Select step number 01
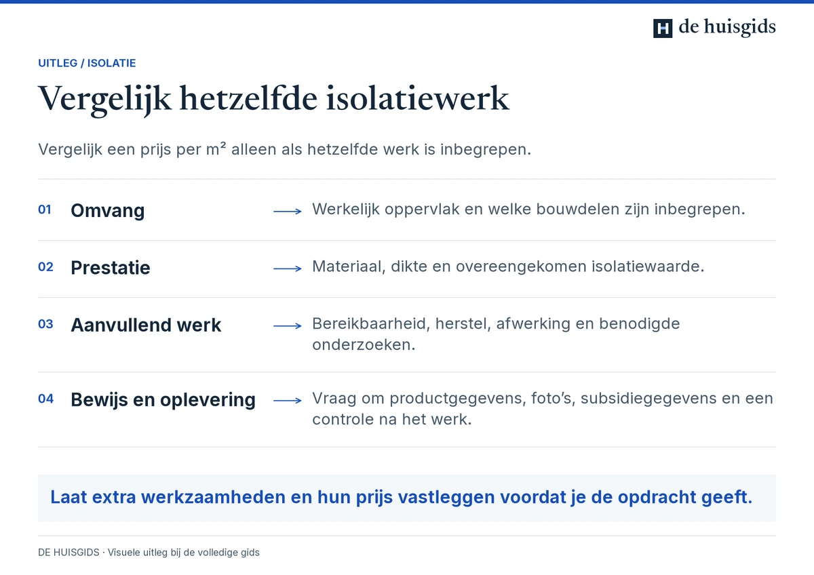The image size is (814, 575). 45,210
